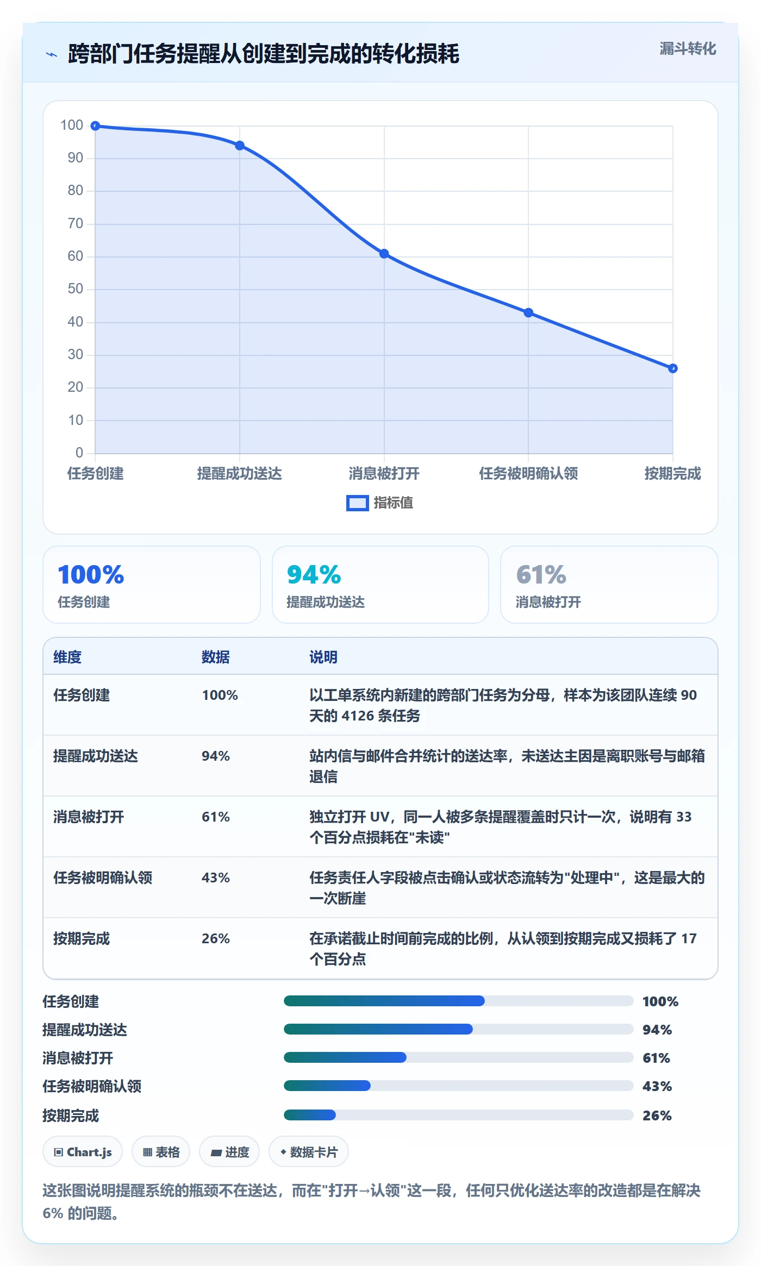Toggle the 指标值 legend swatch
761x1266 pixels.
[x=358, y=503]
